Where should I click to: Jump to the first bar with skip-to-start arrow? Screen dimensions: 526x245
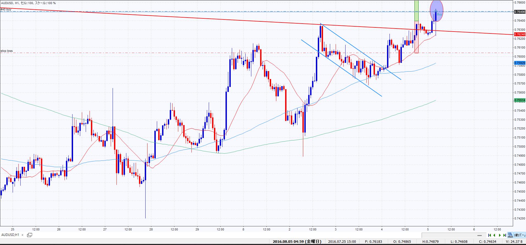click(x=489, y=235)
